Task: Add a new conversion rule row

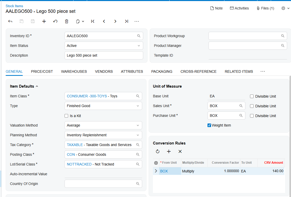Action: pos(169,151)
